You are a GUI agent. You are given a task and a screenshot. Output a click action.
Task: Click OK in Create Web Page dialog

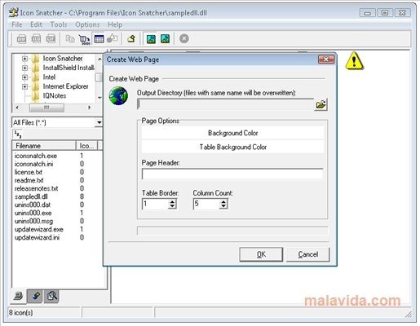click(261, 254)
